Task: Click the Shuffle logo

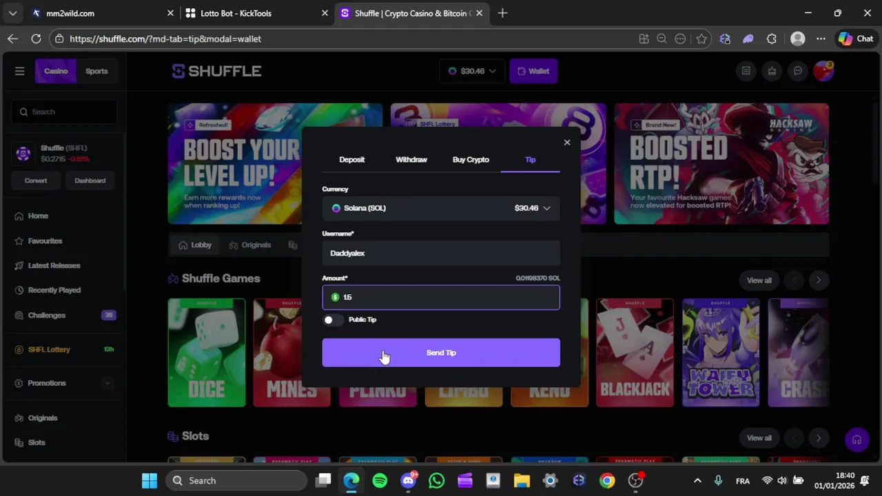Action: click(216, 71)
